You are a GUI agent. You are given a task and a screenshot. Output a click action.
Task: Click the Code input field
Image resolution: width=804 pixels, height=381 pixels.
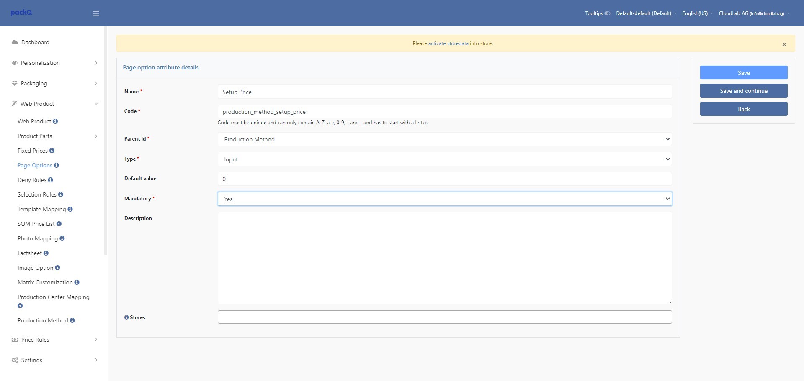[x=445, y=112]
